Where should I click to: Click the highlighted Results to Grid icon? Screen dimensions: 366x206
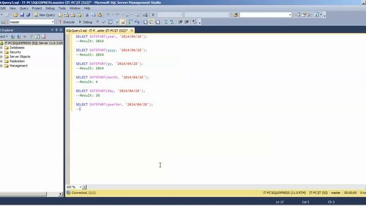(152, 22)
